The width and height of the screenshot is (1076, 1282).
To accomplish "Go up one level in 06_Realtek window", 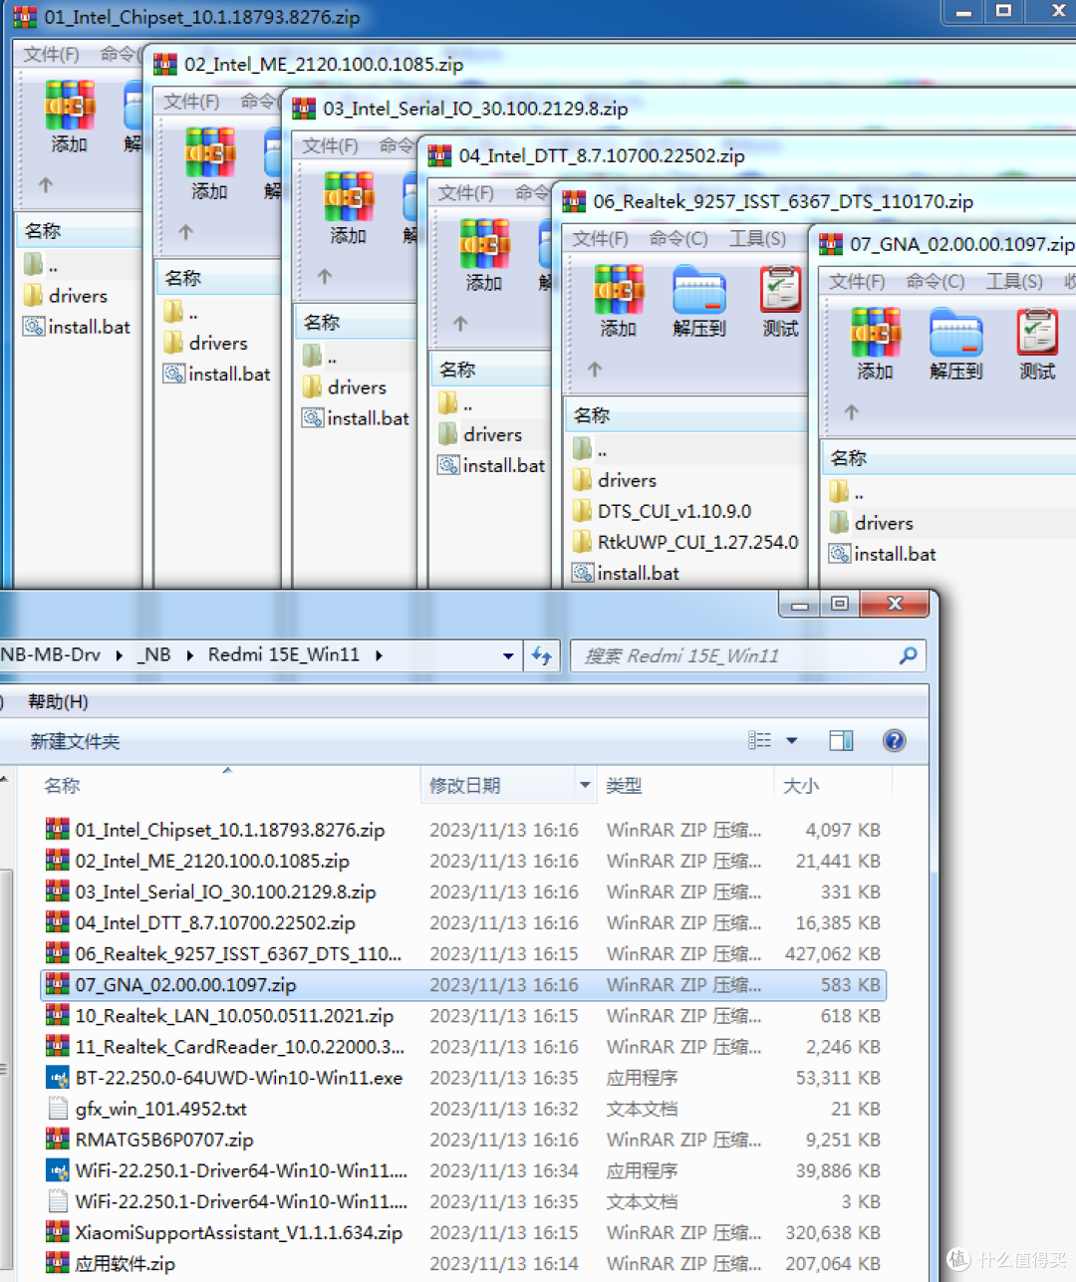I will pos(595,370).
